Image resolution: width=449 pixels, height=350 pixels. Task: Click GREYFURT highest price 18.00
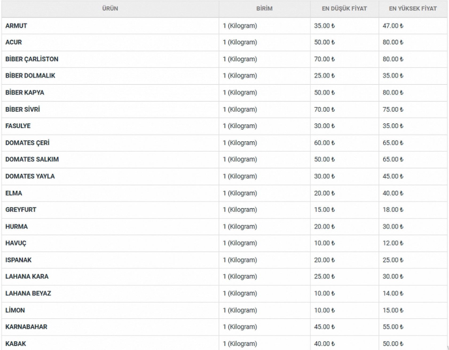[393, 210]
